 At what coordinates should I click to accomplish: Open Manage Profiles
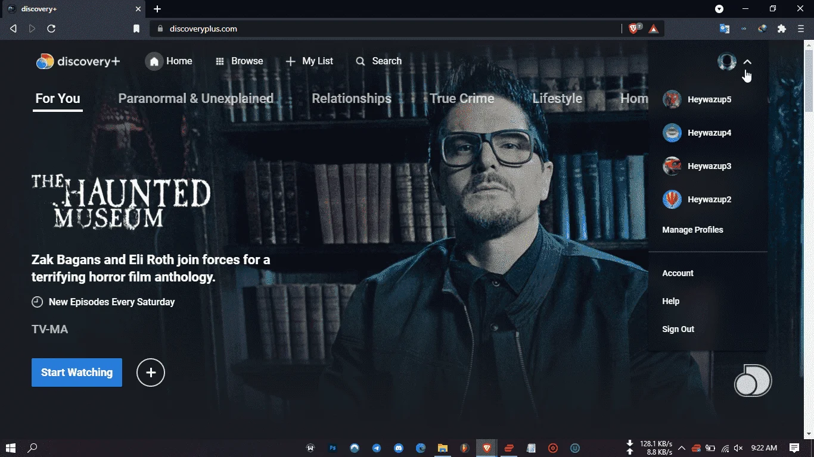click(x=692, y=230)
